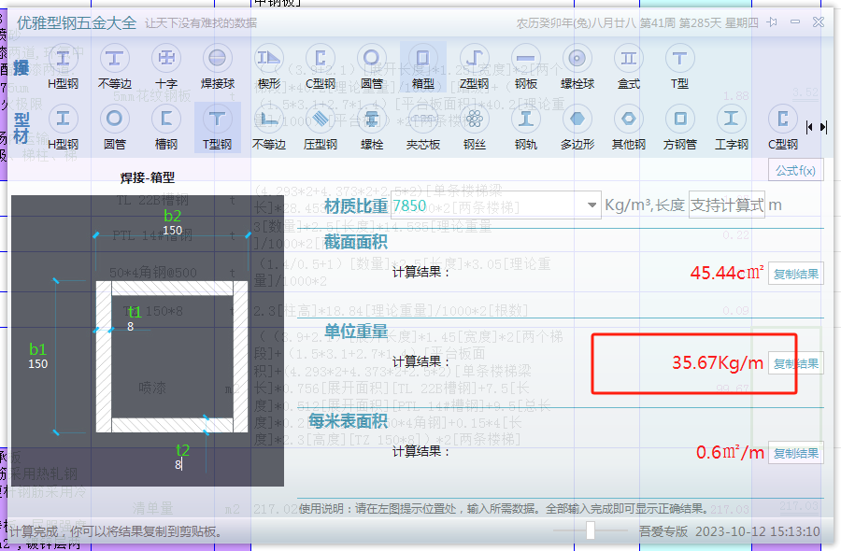841x551 pixels.
Task: Click the 型材 category label
Action: coord(21,128)
